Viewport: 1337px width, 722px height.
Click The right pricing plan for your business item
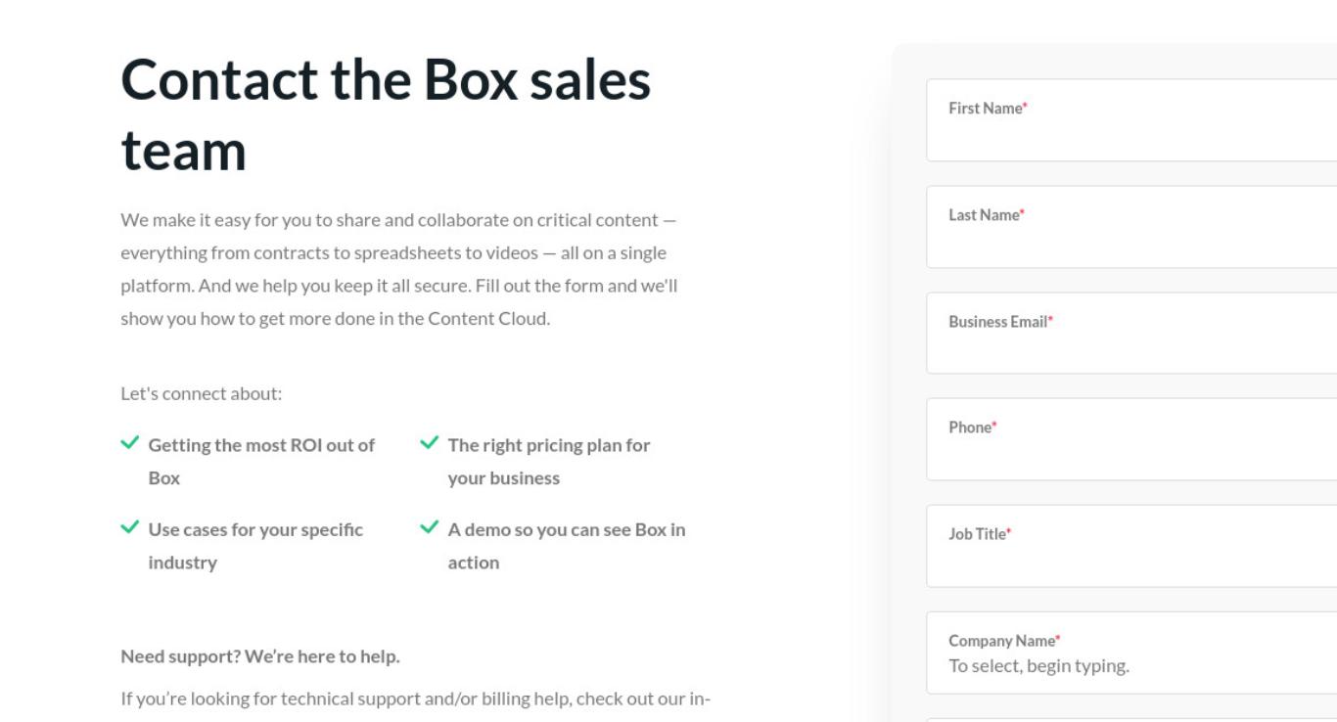coord(549,462)
